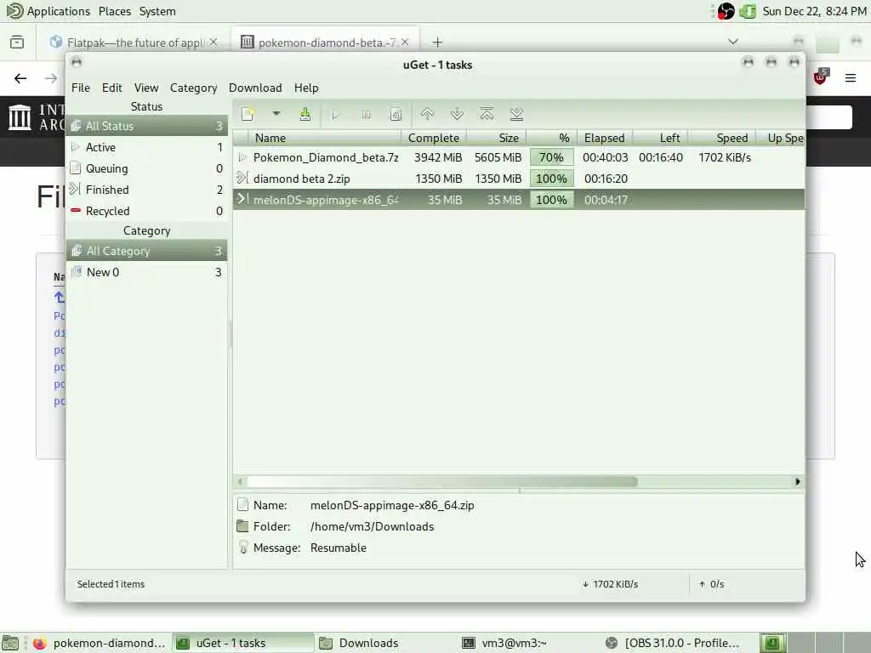Click the 100% progress bar of melonDS-appimage
This screenshot has height=653, width=871.
pos(551,200)
